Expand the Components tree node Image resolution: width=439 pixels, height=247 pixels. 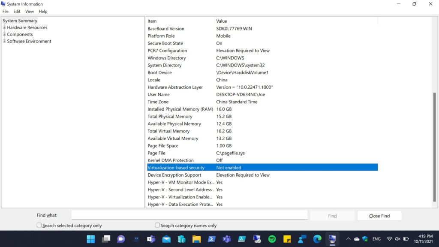coord(4,34)
